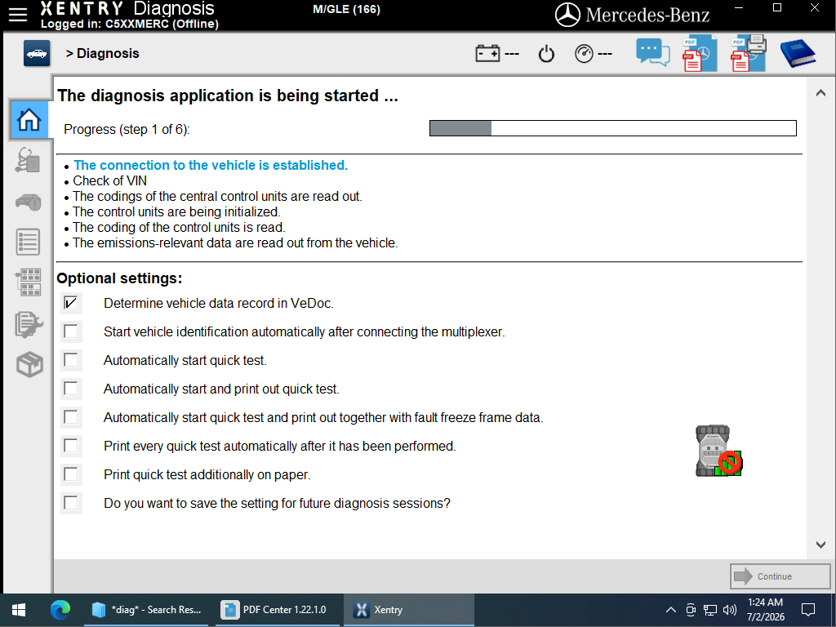Click the battery voltage indicator icon
This screenshot has width=836, height=627.
tap(487, 53)
